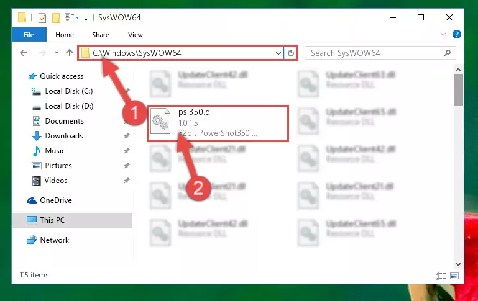Viewport: 478px width, 301px height.
Task: Open Videos from the sidebar
Action: tap(56, 181)
